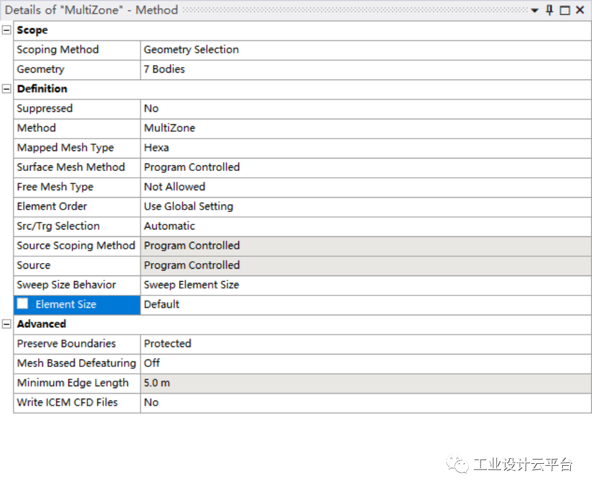Collapse the Advanced section
This screenshot has width=592, height=490.
point(6,324)
